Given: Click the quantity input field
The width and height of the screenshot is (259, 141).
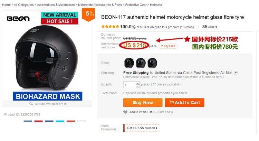Looking at the screenshot, I should coord(129,85).
